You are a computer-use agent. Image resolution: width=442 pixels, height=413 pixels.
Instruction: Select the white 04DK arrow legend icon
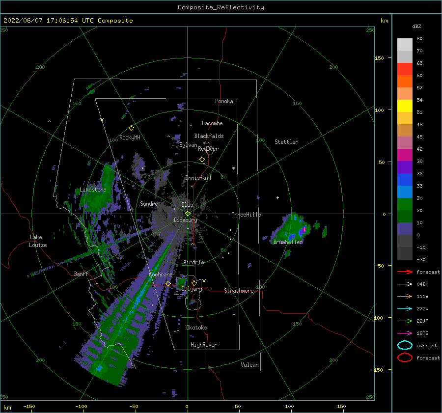(x=405, y=284)
